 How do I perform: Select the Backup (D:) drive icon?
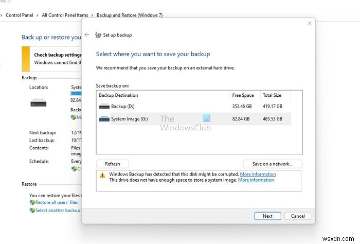pyautogui.click(x=104, y=107)
